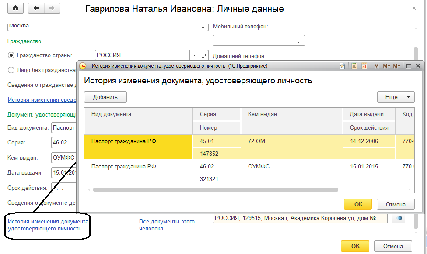Expand the РОССИЯ country dropdown arrow
Screen dimensions: 427x254
click(x=194, y=55)
